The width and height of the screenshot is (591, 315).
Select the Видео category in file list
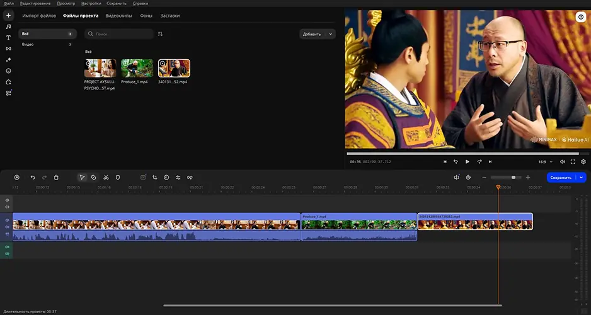[47, 45]
